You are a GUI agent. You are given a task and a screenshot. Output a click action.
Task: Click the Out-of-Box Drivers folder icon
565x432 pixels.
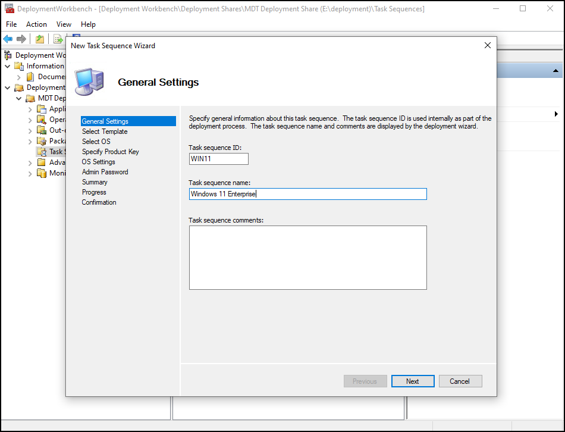(x=41, y=130)
